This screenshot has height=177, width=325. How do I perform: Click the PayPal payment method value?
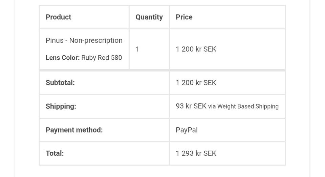click(x=187, y=130)
